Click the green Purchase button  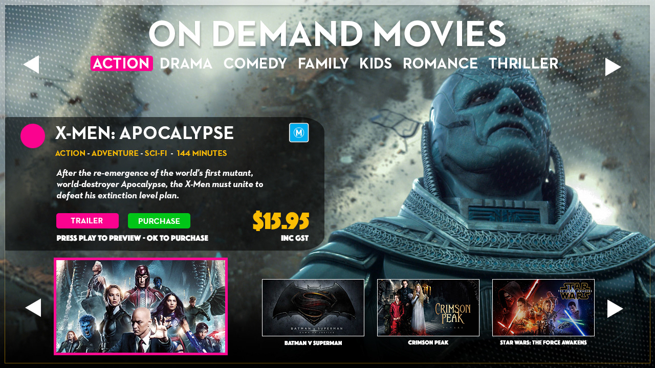click(159, 221)
